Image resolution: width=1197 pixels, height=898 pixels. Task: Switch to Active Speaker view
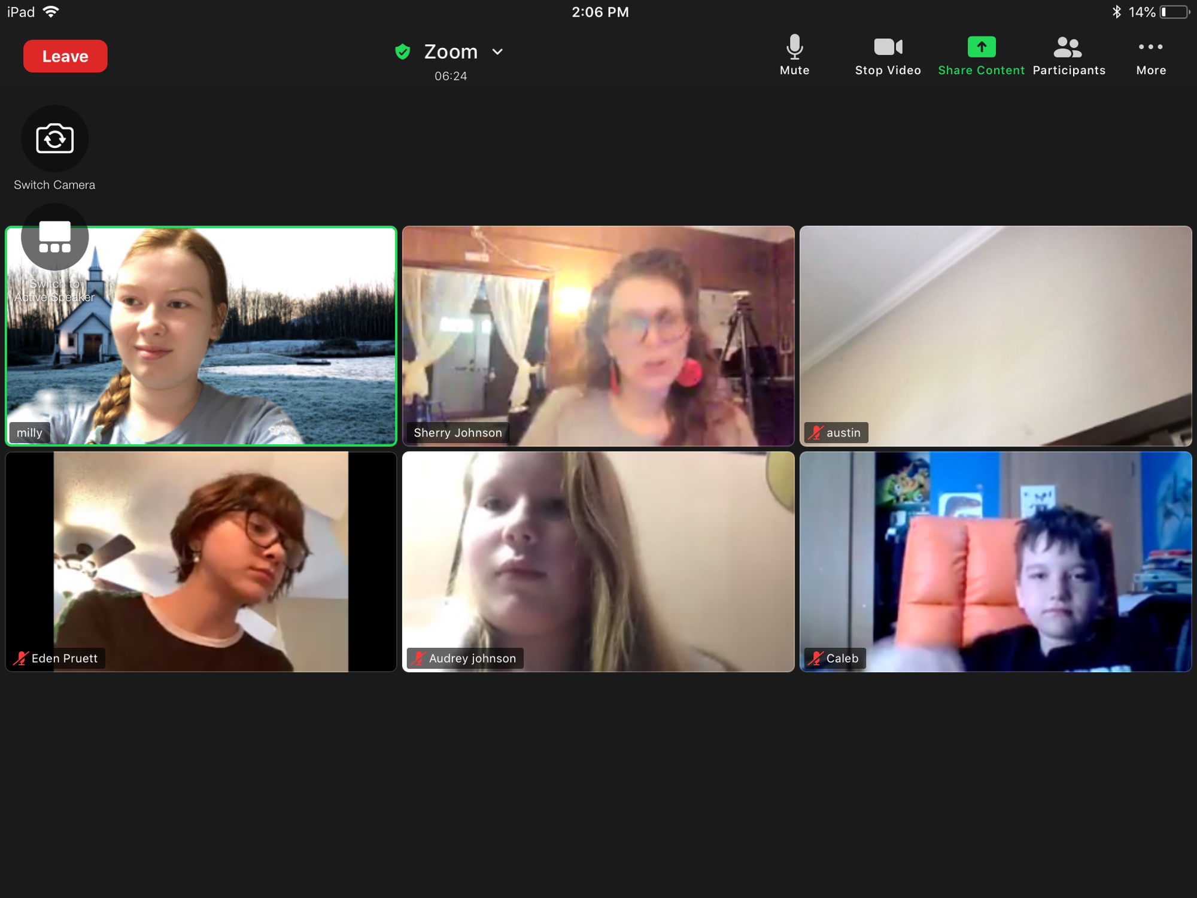pos(54,238)
